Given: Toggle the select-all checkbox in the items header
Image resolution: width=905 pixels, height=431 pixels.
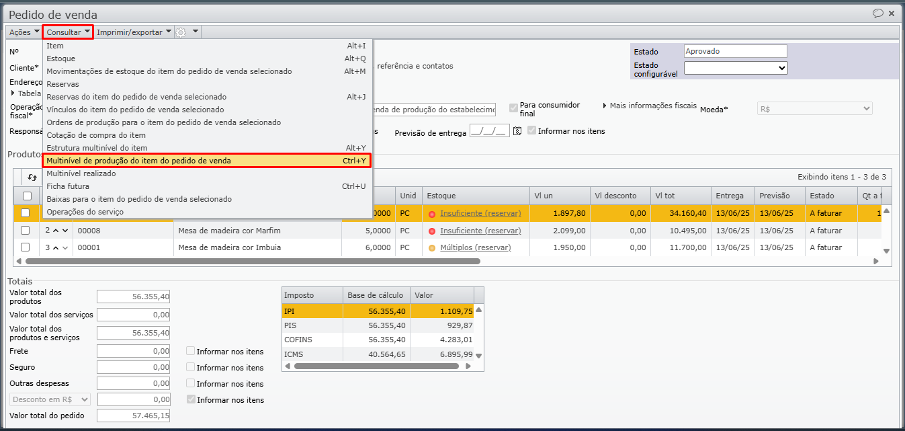Looking at the screenshot, I should pos(27,196).
